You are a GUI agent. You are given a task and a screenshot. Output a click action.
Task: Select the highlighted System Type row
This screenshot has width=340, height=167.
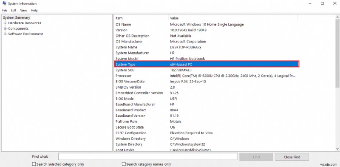tap(207, 64)
